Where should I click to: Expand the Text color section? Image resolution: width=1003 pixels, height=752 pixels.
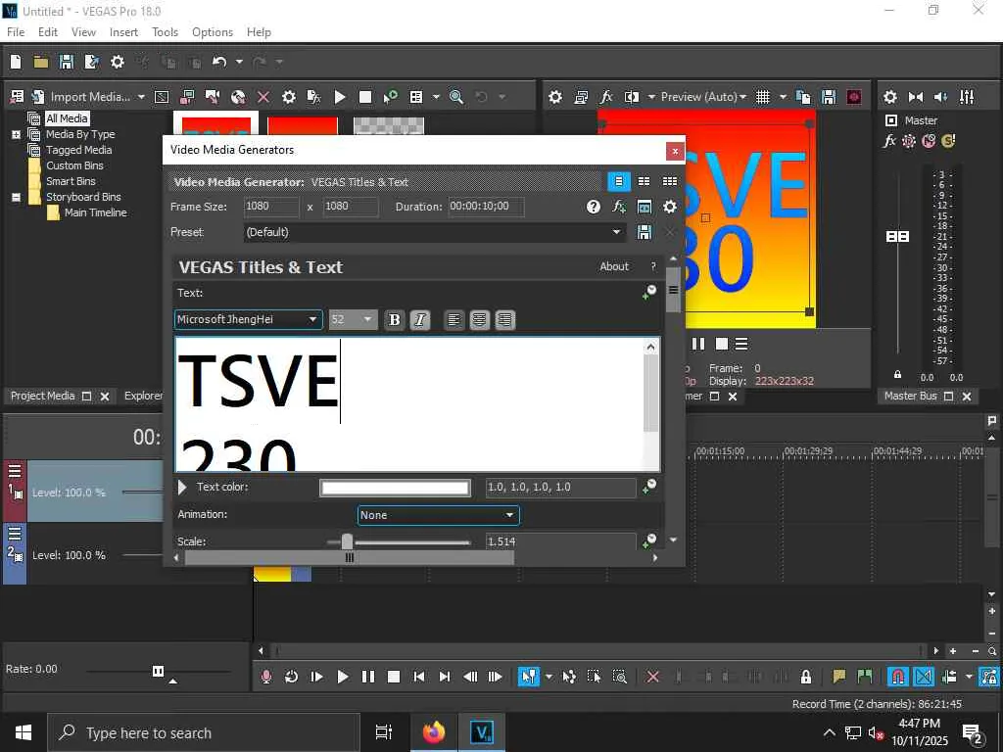click(182, 488)
